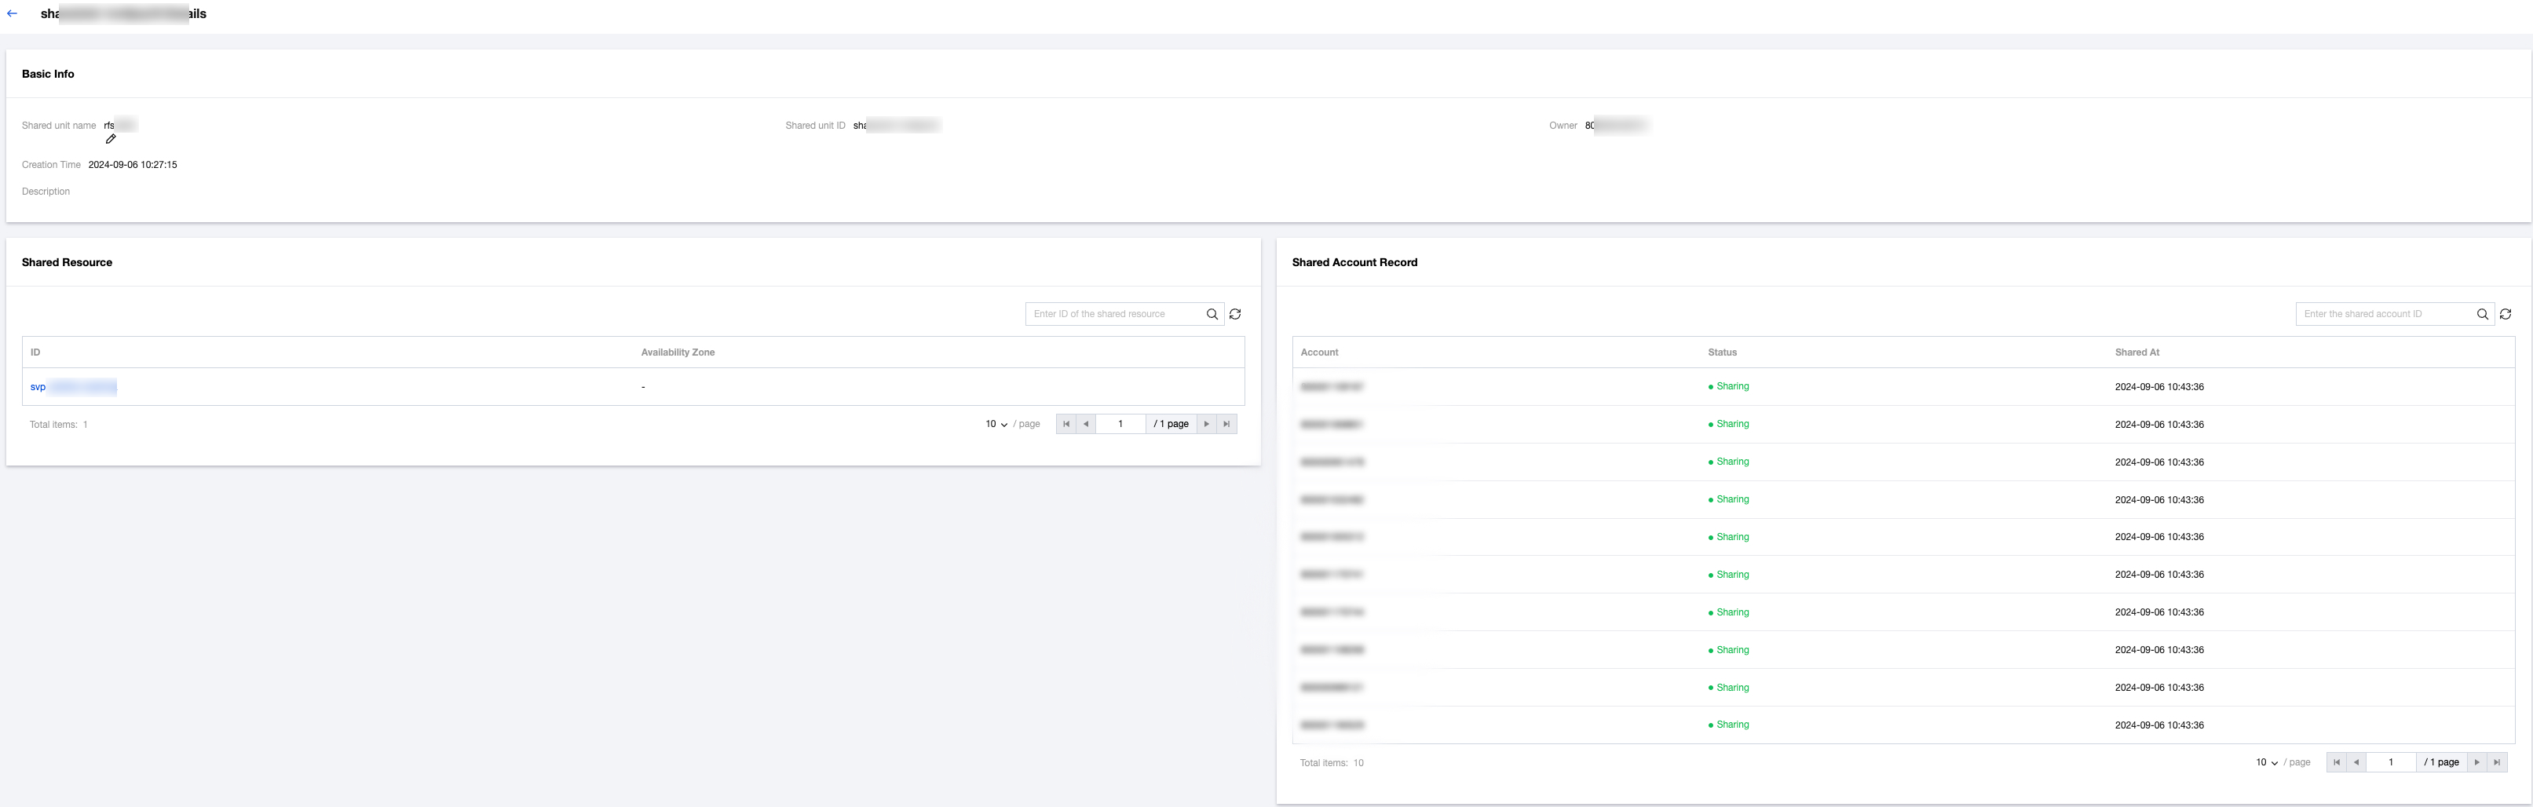The image size is (2533, 807).
Task: Go to next page of Shared Account Record table
Action: 2477,761
